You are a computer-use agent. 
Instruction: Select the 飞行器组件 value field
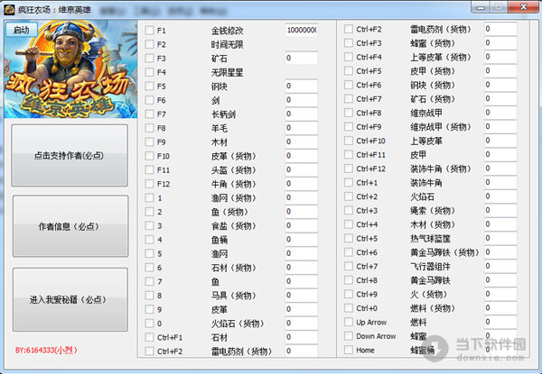(x=500, y=266)
